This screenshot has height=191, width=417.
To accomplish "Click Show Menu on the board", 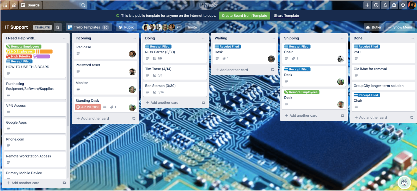I will (400, 27).
